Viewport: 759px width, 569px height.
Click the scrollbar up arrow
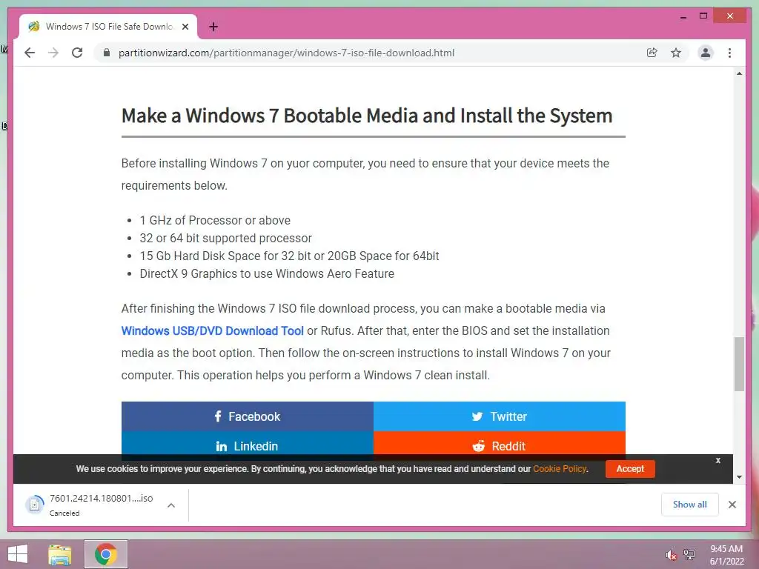pyautogui.click(x=739, y=73)
